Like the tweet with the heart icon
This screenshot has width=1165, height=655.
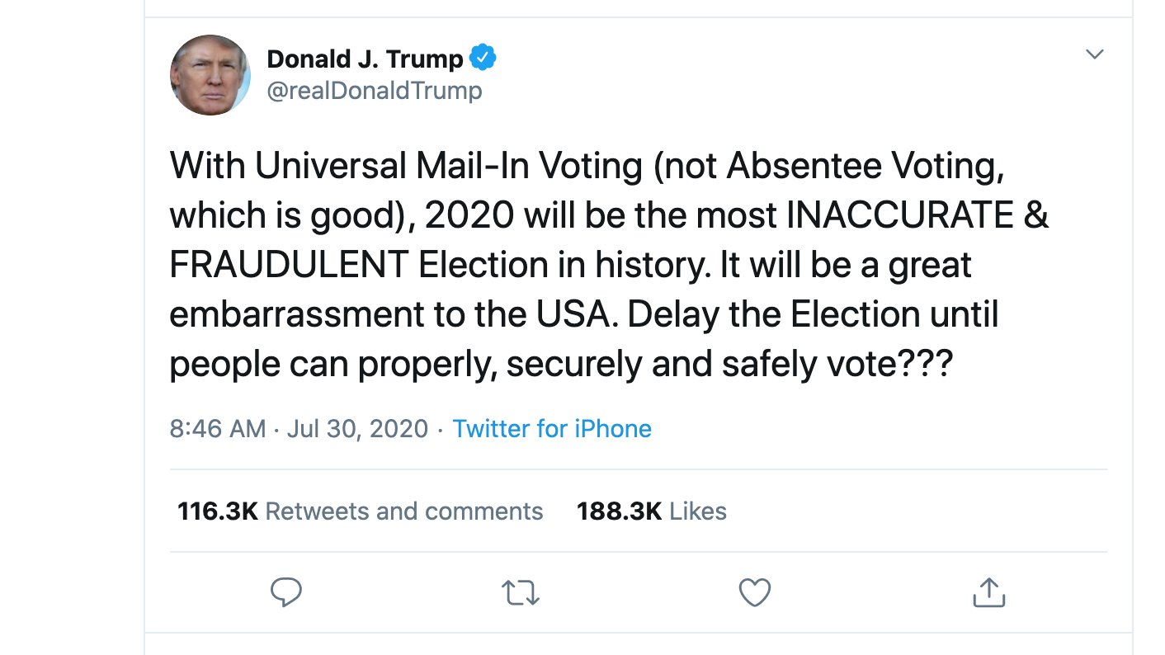click(x=754, y=592)
